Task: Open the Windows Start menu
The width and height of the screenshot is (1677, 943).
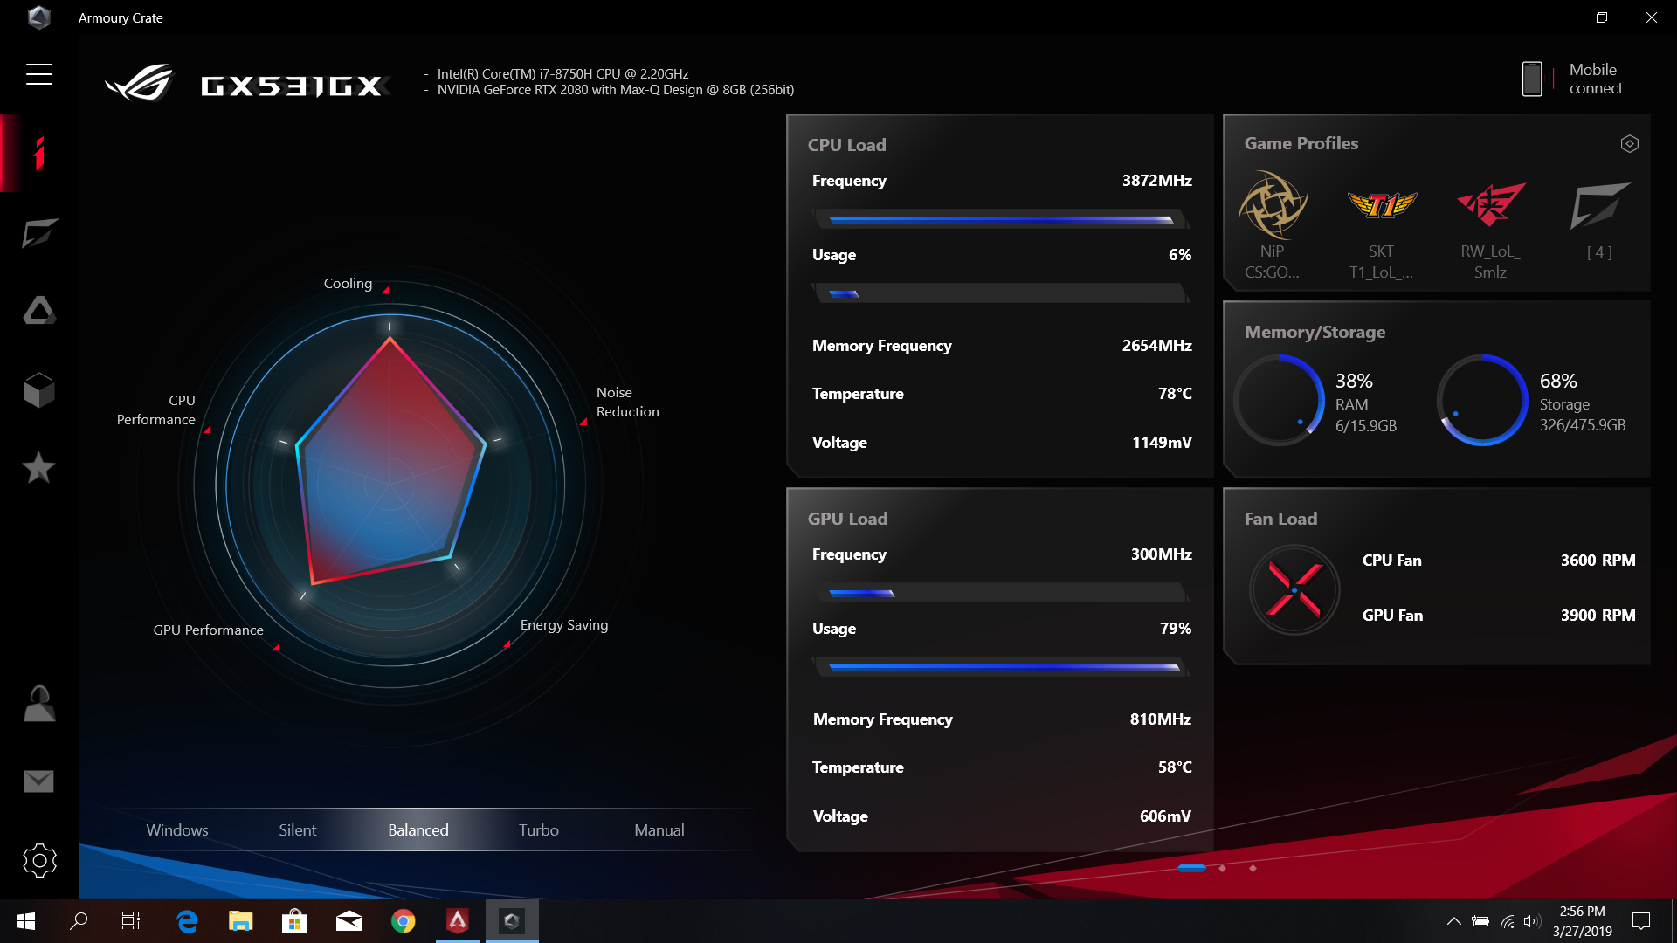Action: point(26,921)
